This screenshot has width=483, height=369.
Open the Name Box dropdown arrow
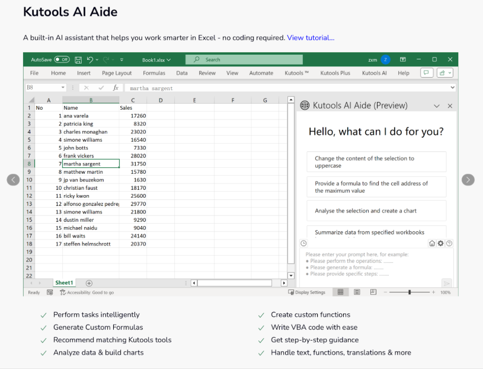point(62,87)
